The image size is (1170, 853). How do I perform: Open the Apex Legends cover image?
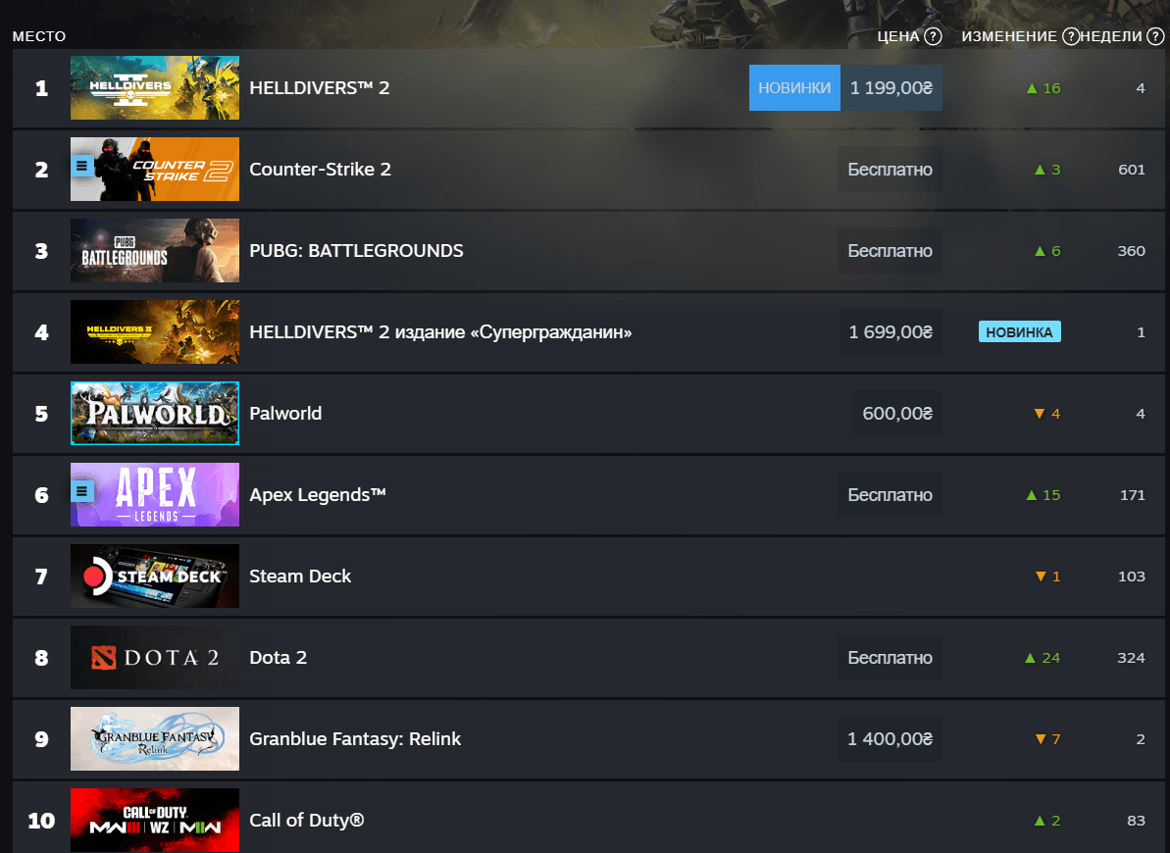(x=155, y=495)
